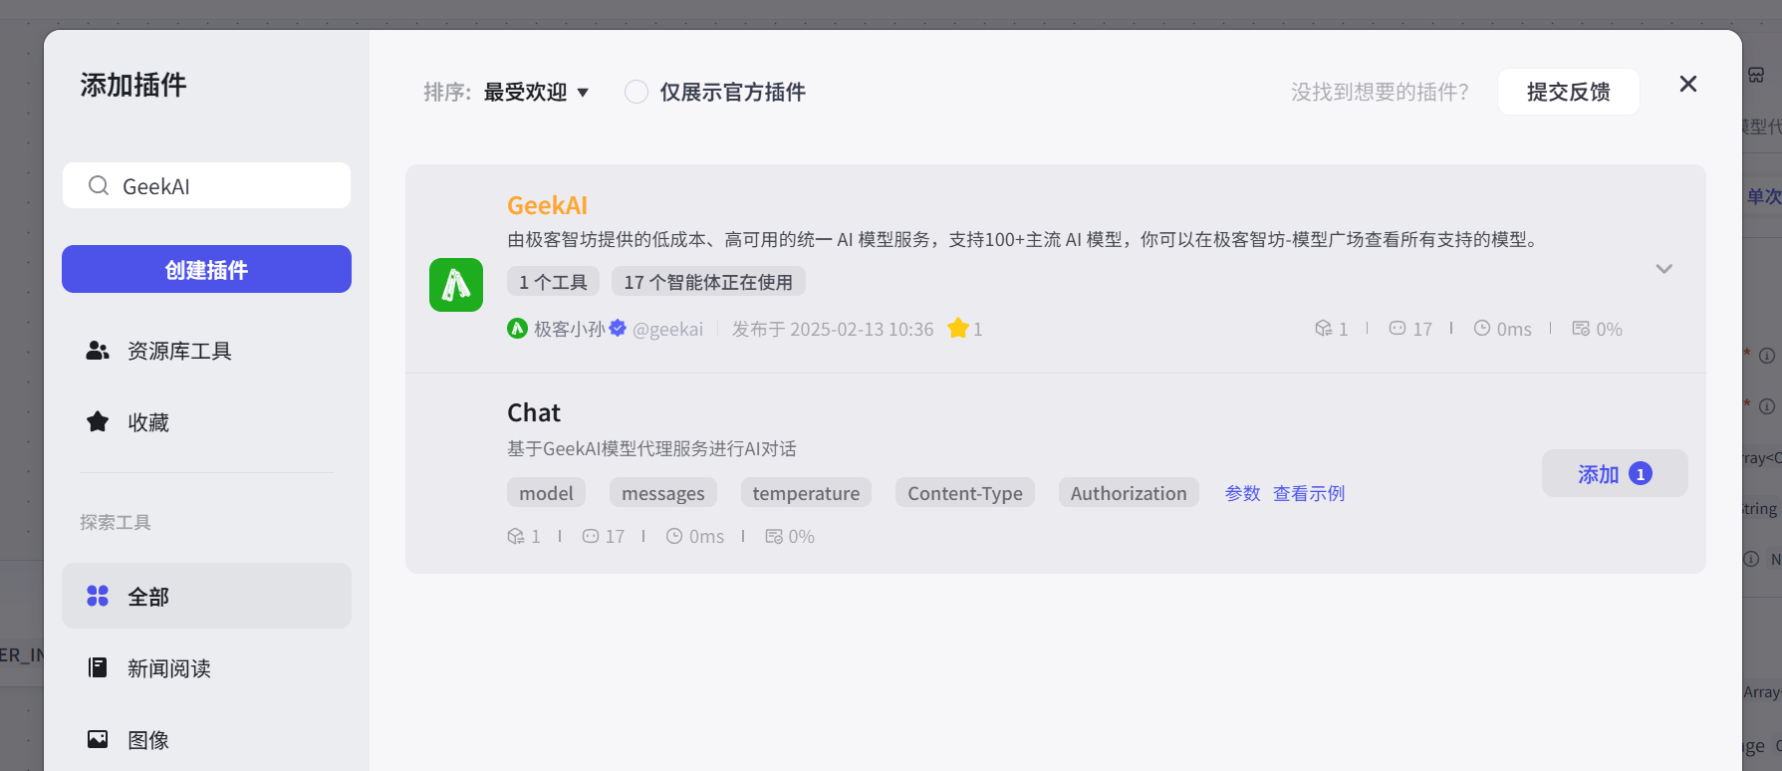
Task: Click the GeekAI plugin title
Action: [x=547, y=205]
